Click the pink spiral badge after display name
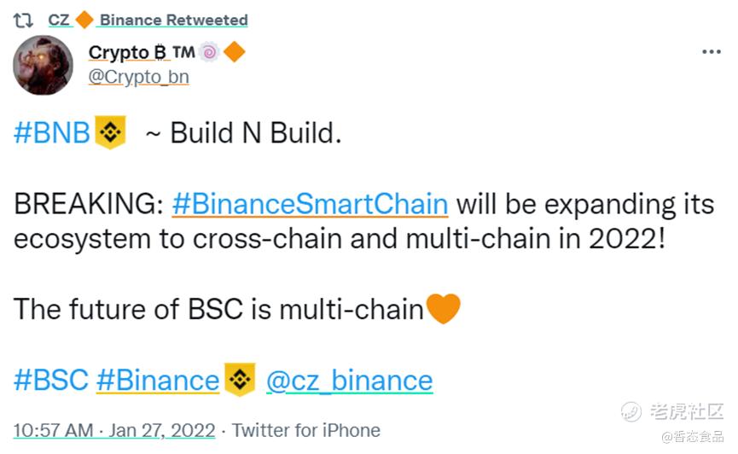 click(x=209, y=52)
